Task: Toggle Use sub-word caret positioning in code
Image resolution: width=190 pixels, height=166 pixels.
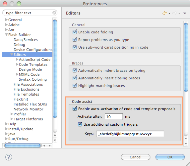Action: (x=75, y=47)
